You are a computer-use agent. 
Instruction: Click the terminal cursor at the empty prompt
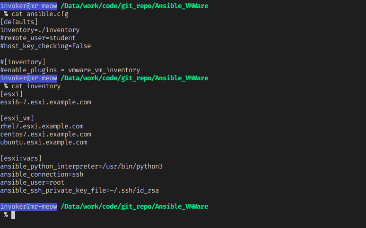click(x=13, y=215)
